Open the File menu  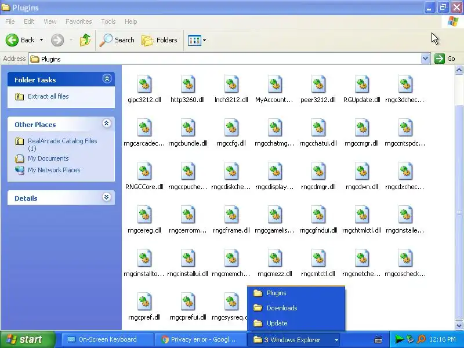10,21
